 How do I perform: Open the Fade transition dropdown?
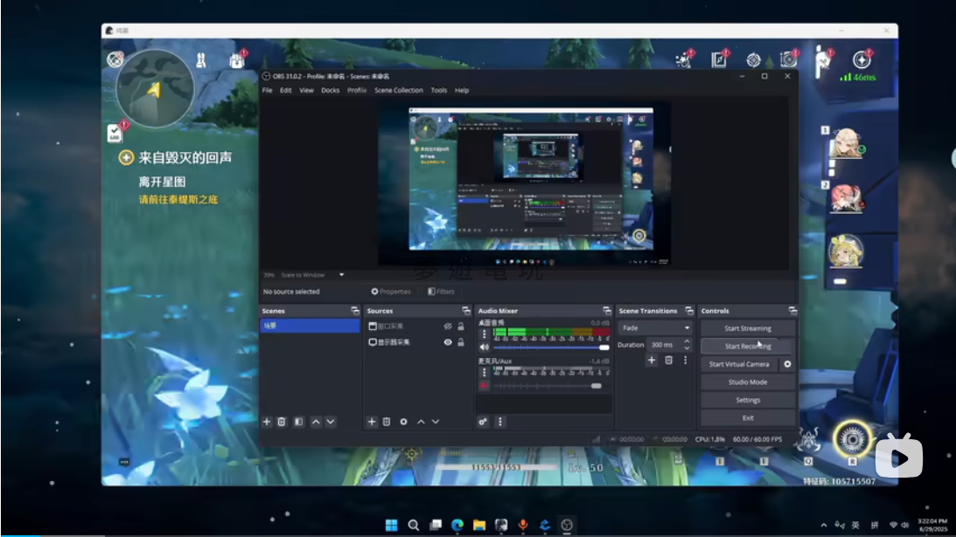[655, 328]
